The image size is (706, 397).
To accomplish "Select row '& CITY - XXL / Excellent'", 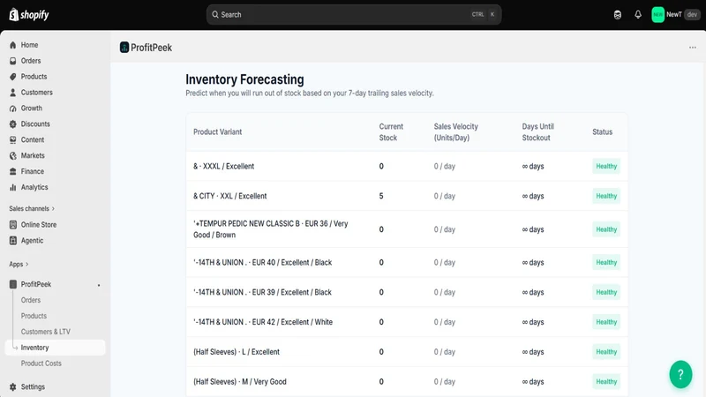I will coord(407,196).
